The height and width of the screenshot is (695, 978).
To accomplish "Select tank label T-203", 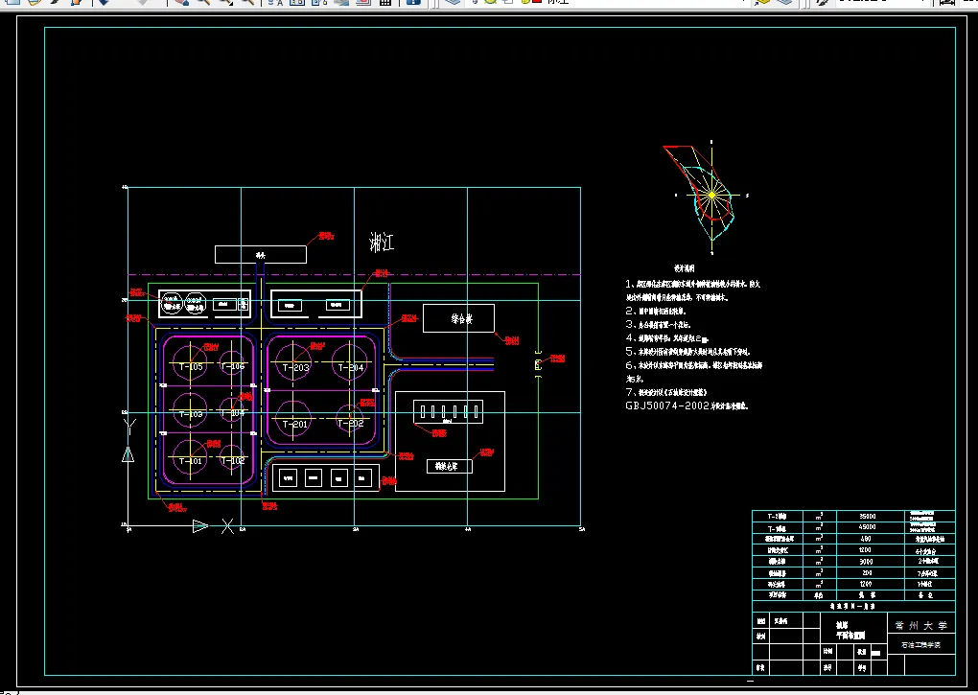I will (295, 368).
